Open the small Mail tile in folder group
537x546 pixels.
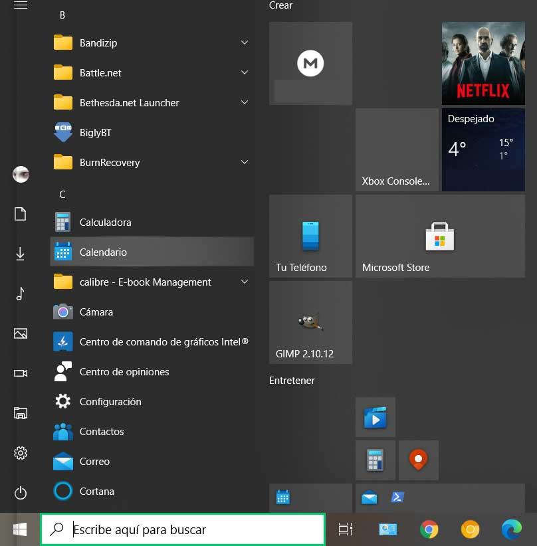(369, 497)
